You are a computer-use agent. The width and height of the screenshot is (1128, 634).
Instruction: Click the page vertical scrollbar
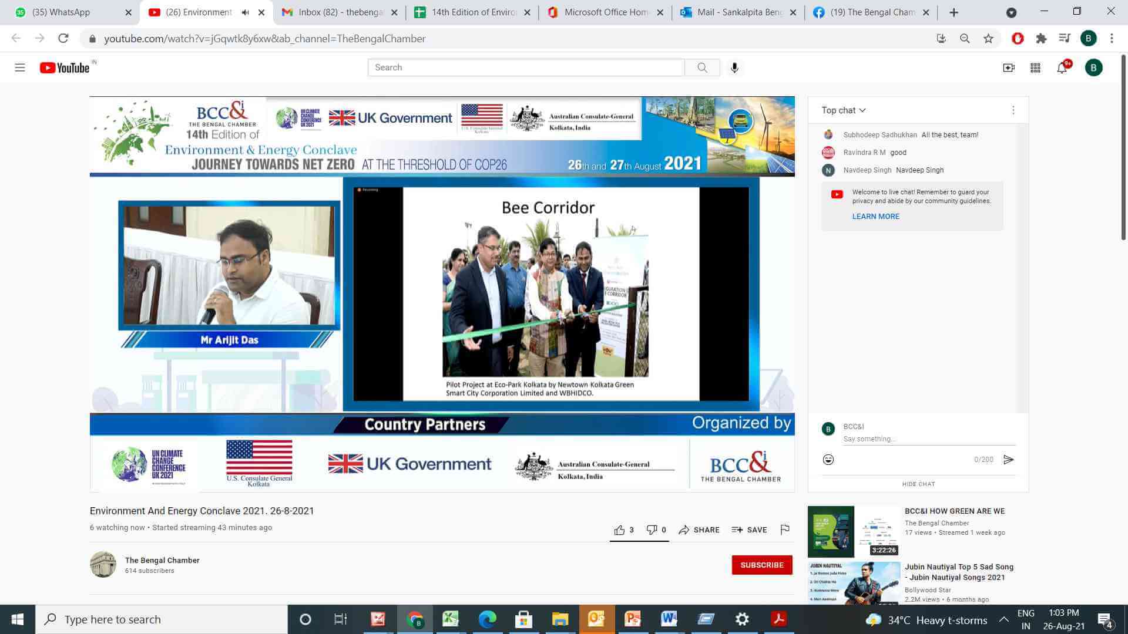tap(1123, 147)
